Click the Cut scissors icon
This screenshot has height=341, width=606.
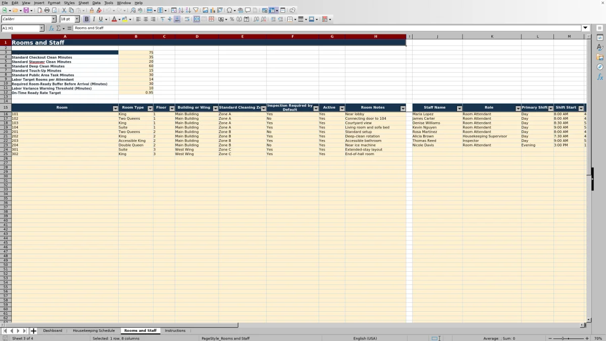tap(64, 10)
